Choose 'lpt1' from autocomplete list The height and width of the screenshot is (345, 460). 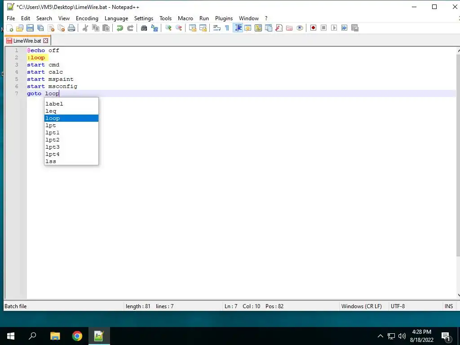(x=71, y=133)
